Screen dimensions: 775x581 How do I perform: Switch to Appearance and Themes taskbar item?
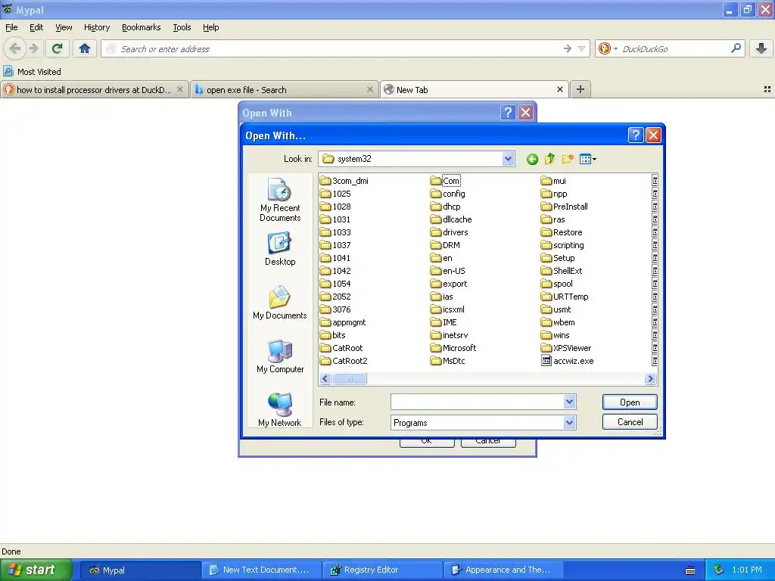click(x=503, y=570)
